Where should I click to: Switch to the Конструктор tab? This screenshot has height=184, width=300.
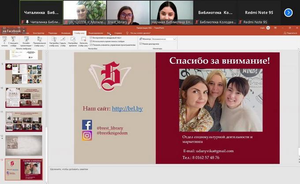tap(38, 33)
